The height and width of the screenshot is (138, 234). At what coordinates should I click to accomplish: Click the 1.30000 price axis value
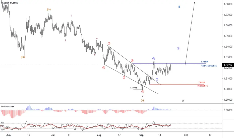[228, 89]
